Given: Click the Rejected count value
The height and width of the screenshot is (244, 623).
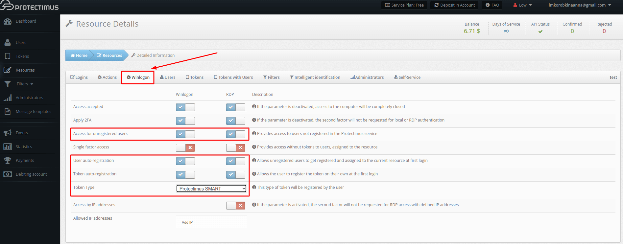Looking at the screenshot, I should coord(604,31).
